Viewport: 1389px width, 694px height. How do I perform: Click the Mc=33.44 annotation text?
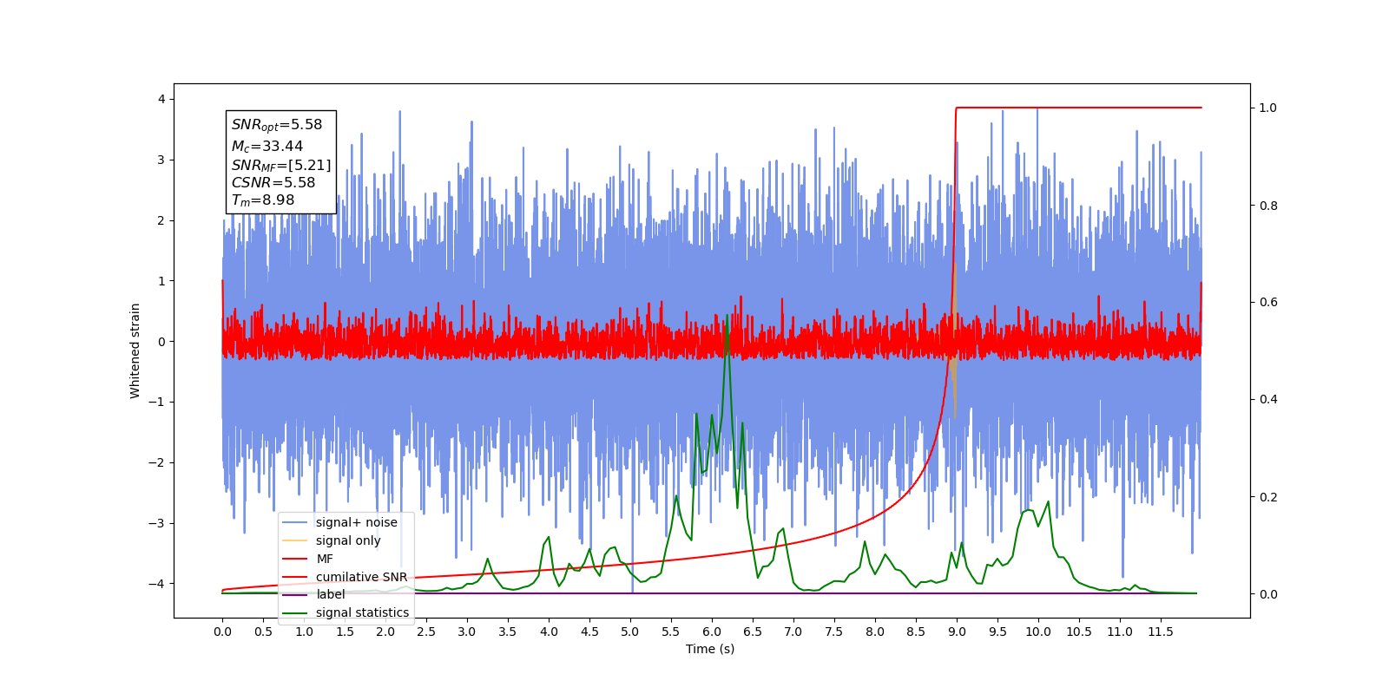(x=267, y=147)
